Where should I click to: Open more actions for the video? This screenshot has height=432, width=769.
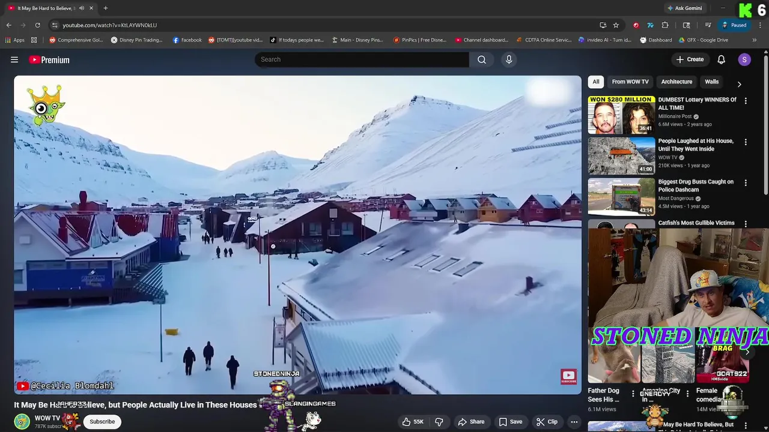[x=574, y=422]
